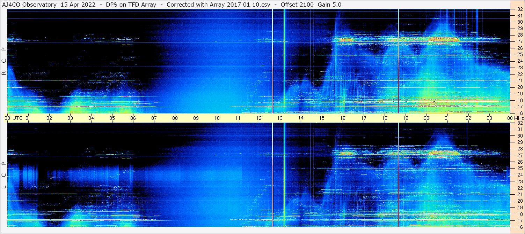The image size is (525, 234).
Task: Click 'DPS on TFD Array' header text
Action: click(131, 5)
